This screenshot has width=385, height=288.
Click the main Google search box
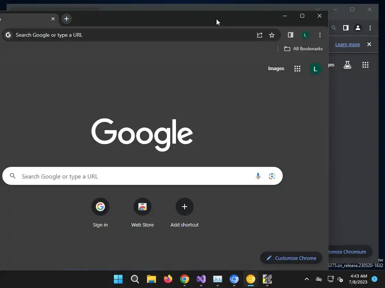tap(142, 176)
